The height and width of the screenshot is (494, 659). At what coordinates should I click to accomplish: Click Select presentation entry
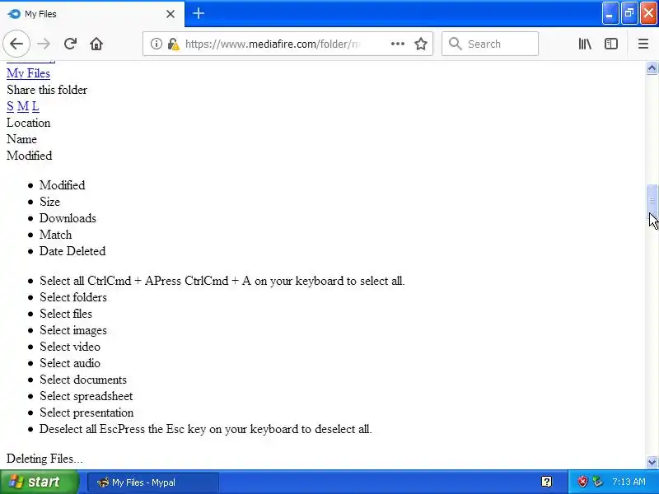86,412
